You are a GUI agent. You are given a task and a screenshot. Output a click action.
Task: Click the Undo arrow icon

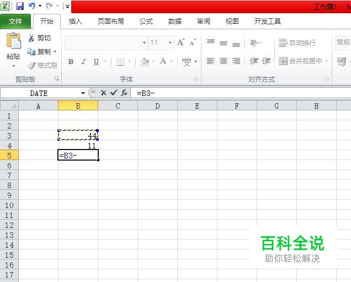coord(32,6)
